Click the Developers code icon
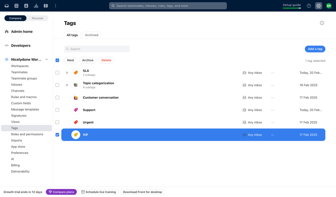Viewport: 336px width, 197px height. pyautogui.click(x=7, y=46)
